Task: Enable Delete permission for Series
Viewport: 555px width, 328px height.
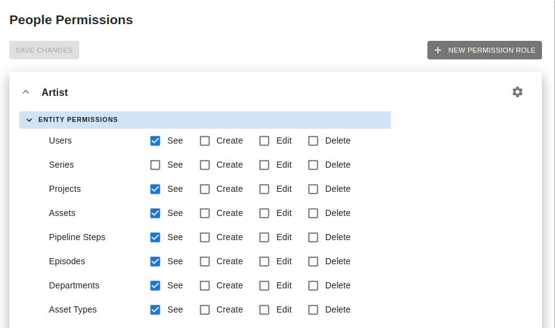Action: (x=313, y=165)
